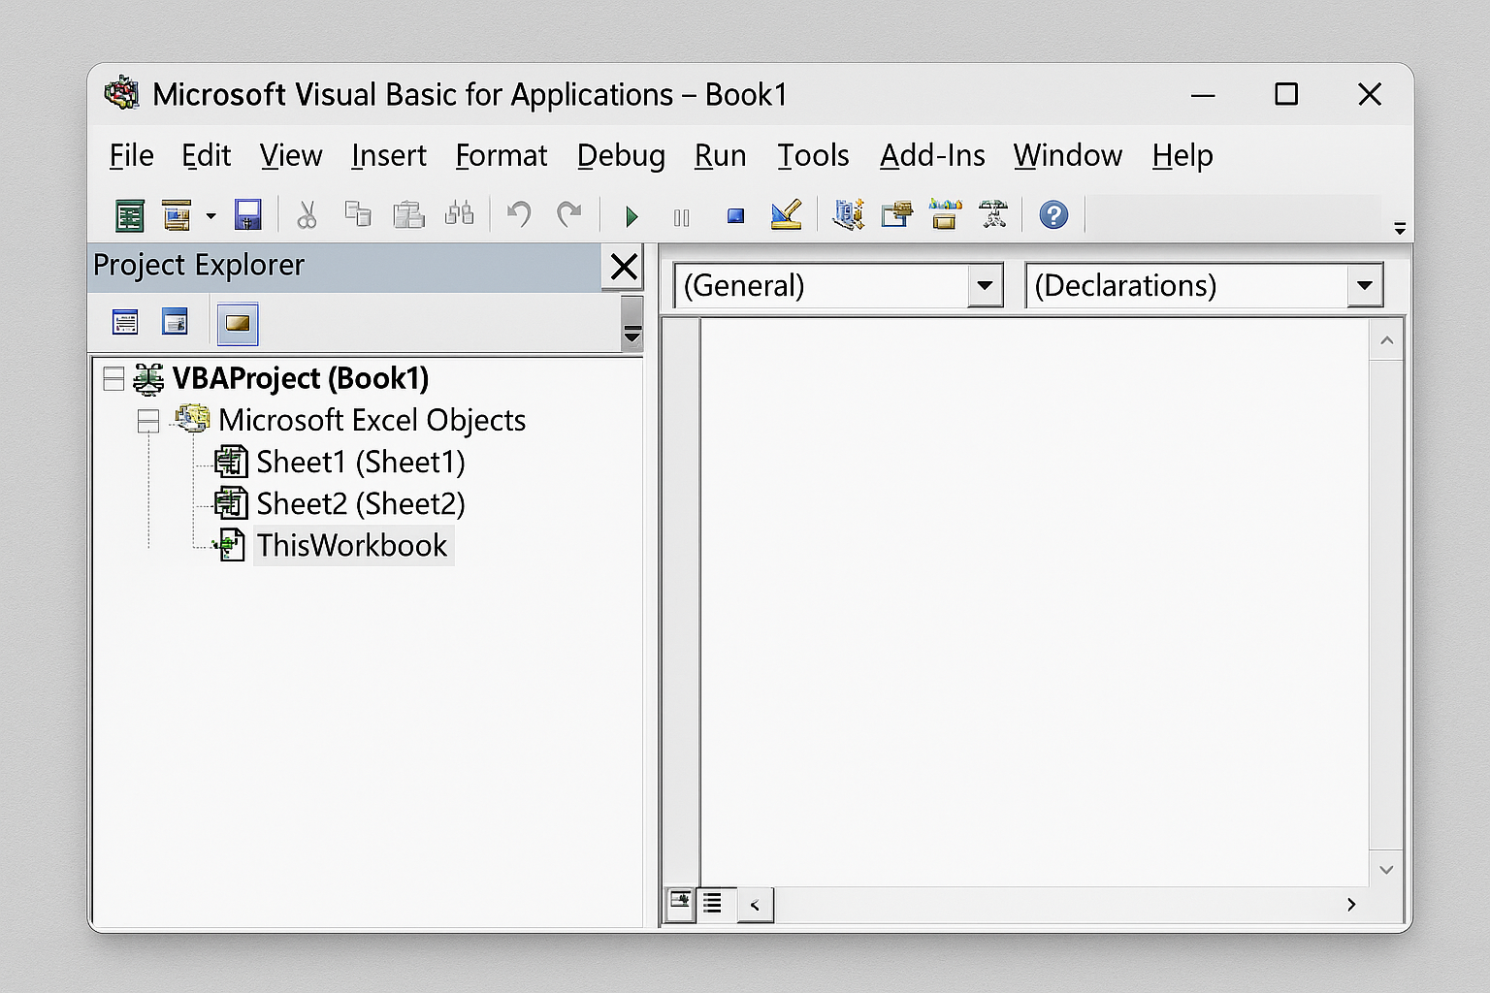
Task: Click the code window scroll down arrow
Action: pos(1386,870)
